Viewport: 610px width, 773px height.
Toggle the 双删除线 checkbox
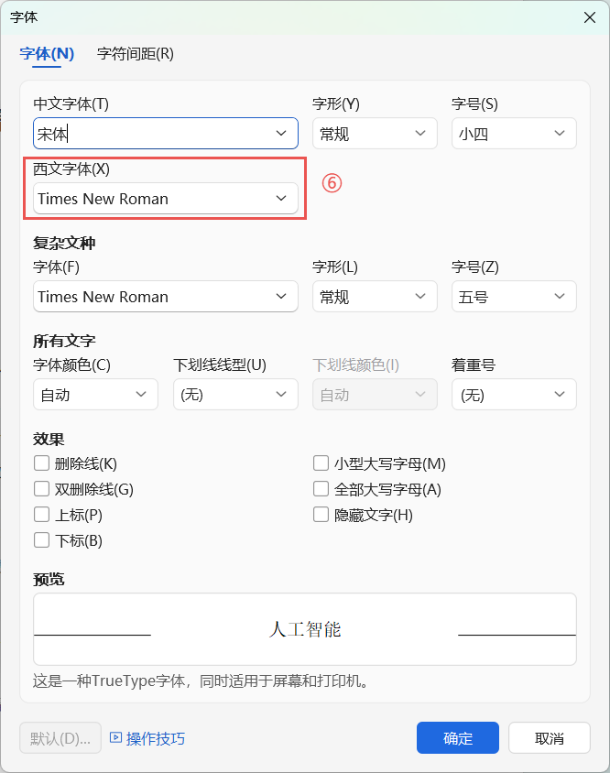click(x=41, y=489)
